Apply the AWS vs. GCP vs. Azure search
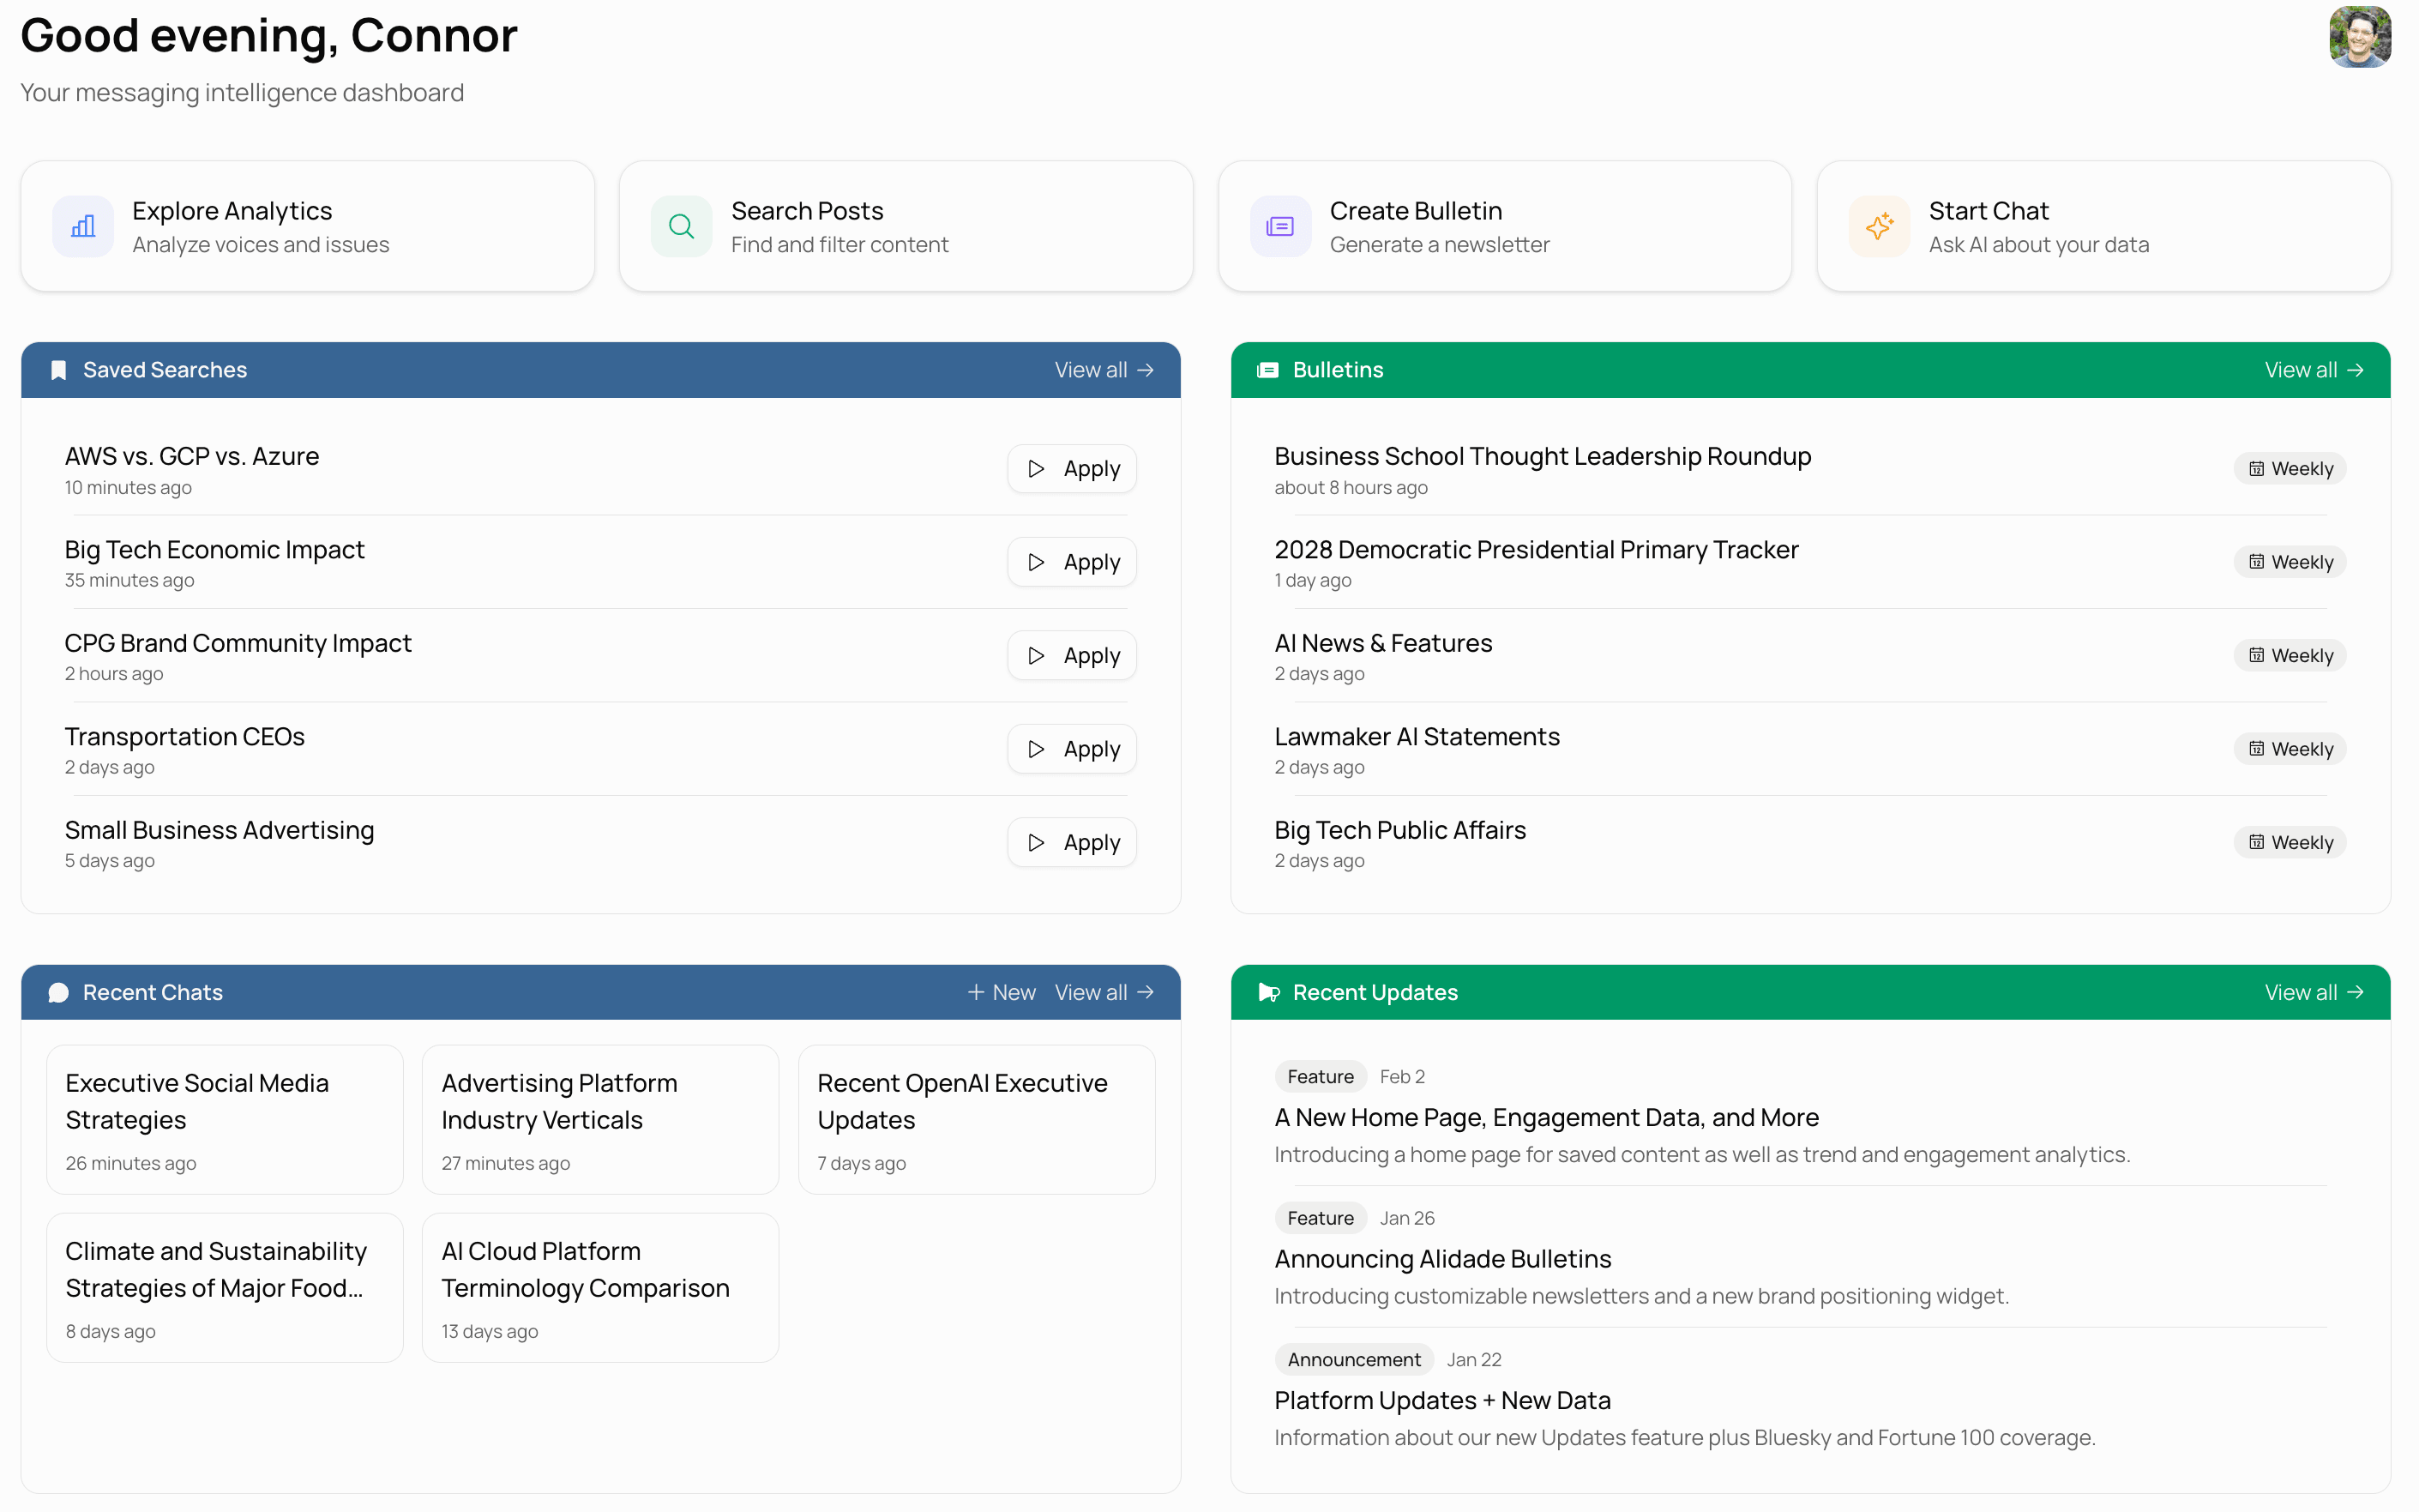The image size is (2419, 1512). click(1070, 468)
